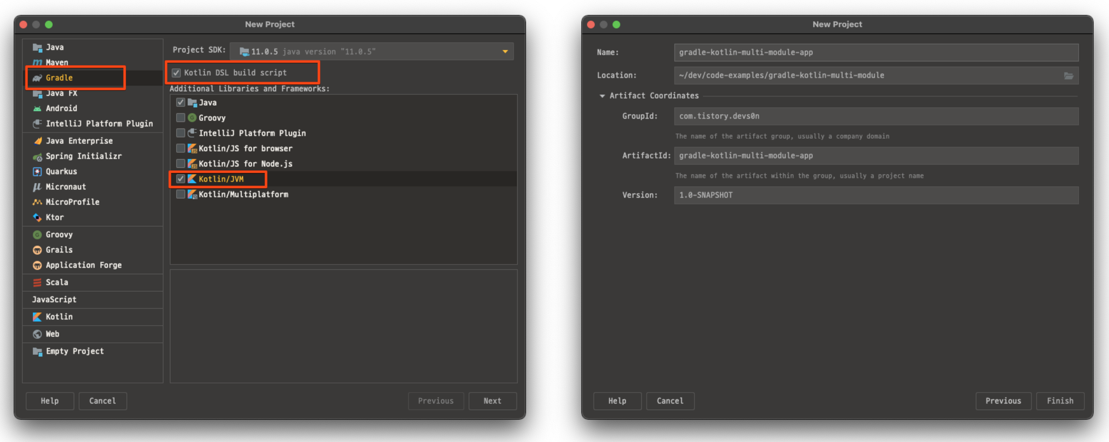
Task: Click the Micronaut mu icon
Action: [37, 187]
